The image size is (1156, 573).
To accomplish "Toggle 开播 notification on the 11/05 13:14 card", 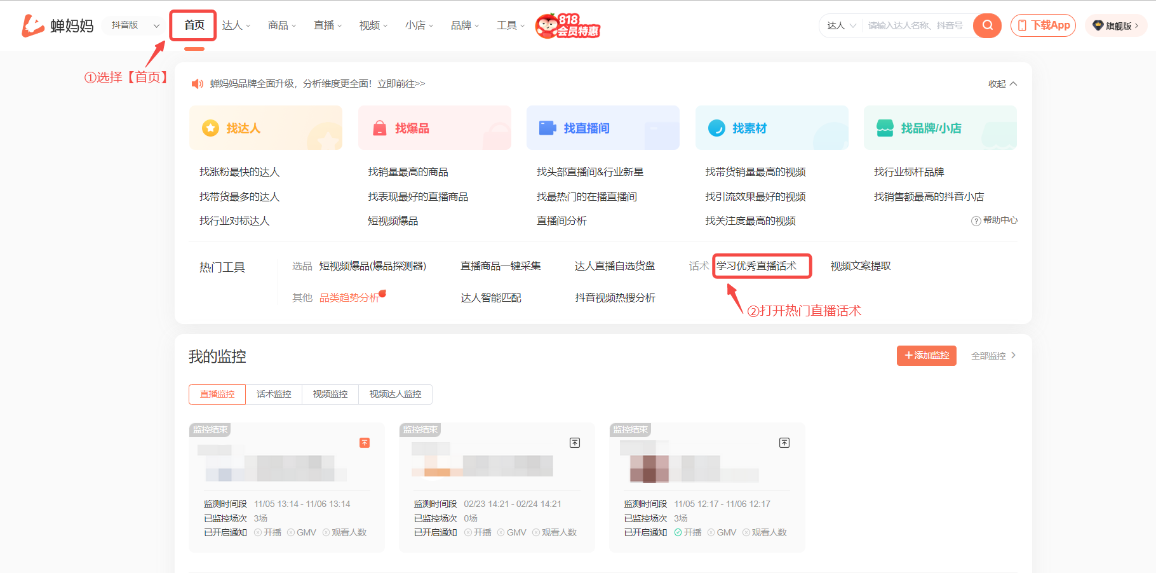I will coord(267,532).
